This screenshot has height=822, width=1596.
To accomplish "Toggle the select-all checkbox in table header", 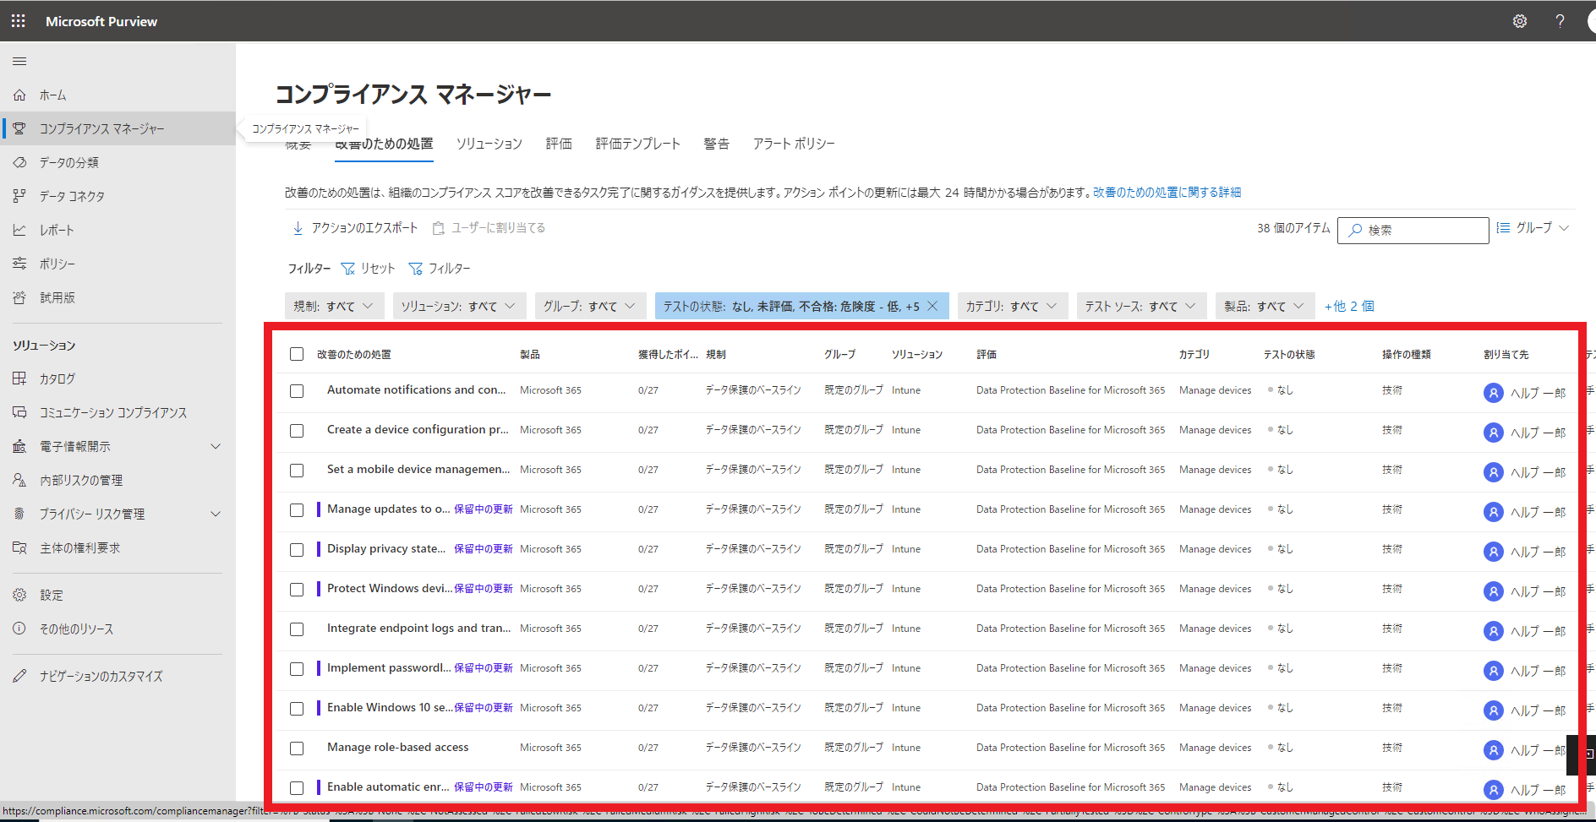I will coord(297,354).
